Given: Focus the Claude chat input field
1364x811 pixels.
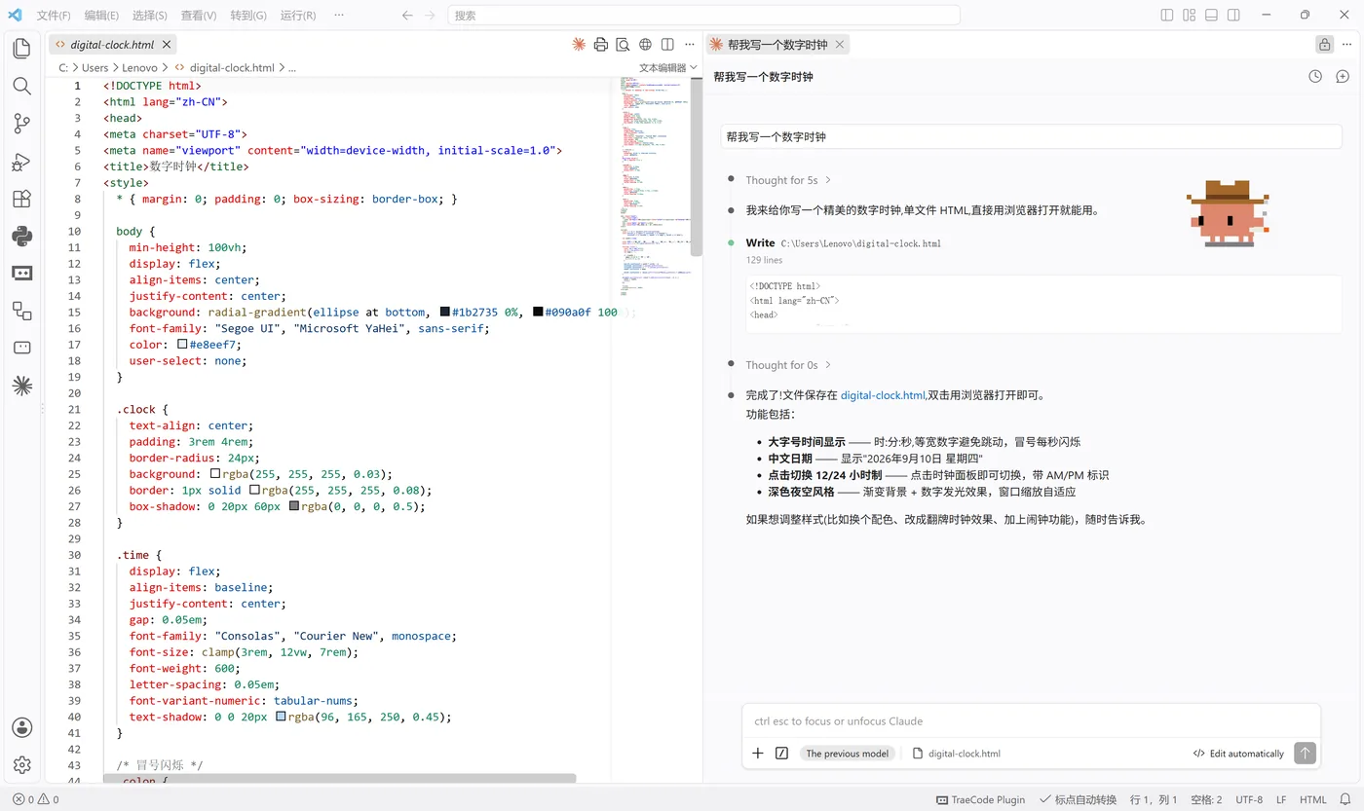Looking at the screenshot, I should [x=1031, y=721].
